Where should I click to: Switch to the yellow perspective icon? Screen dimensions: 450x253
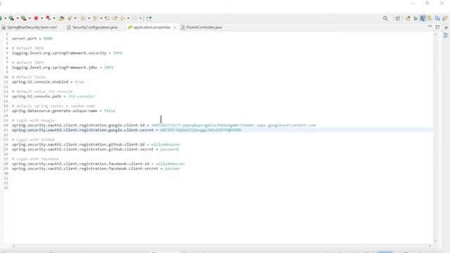click(430, 18)
